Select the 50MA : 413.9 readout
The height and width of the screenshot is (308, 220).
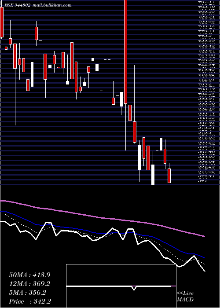coord(29,275)
